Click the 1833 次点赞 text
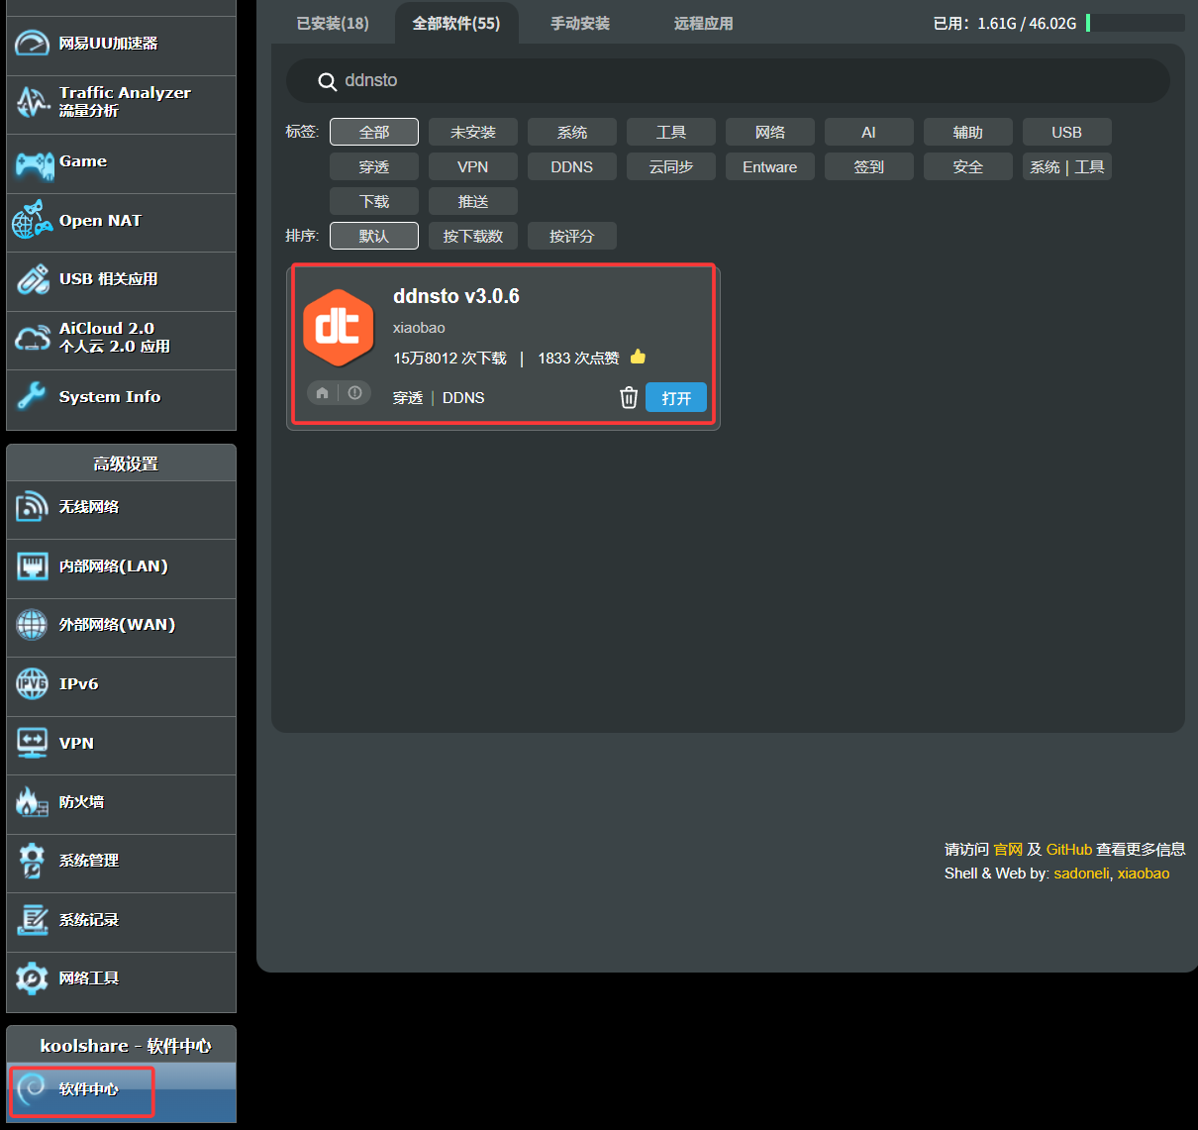Screen dimensions: 1198x1130 click(578, 358)
